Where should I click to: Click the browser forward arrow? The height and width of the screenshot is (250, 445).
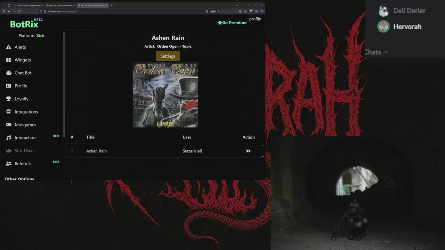pyautogui.click(x=14, y=11)
